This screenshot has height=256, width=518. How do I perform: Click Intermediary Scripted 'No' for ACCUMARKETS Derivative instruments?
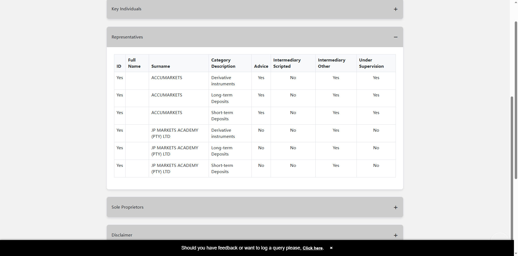(x=293, y=78)
